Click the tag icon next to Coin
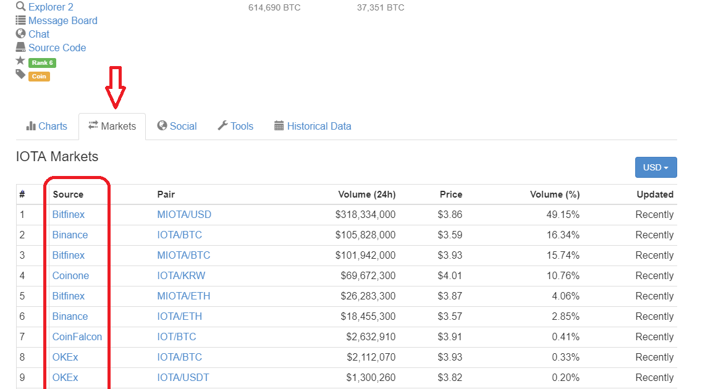705x389 pixels. click(x=21, y=75)
